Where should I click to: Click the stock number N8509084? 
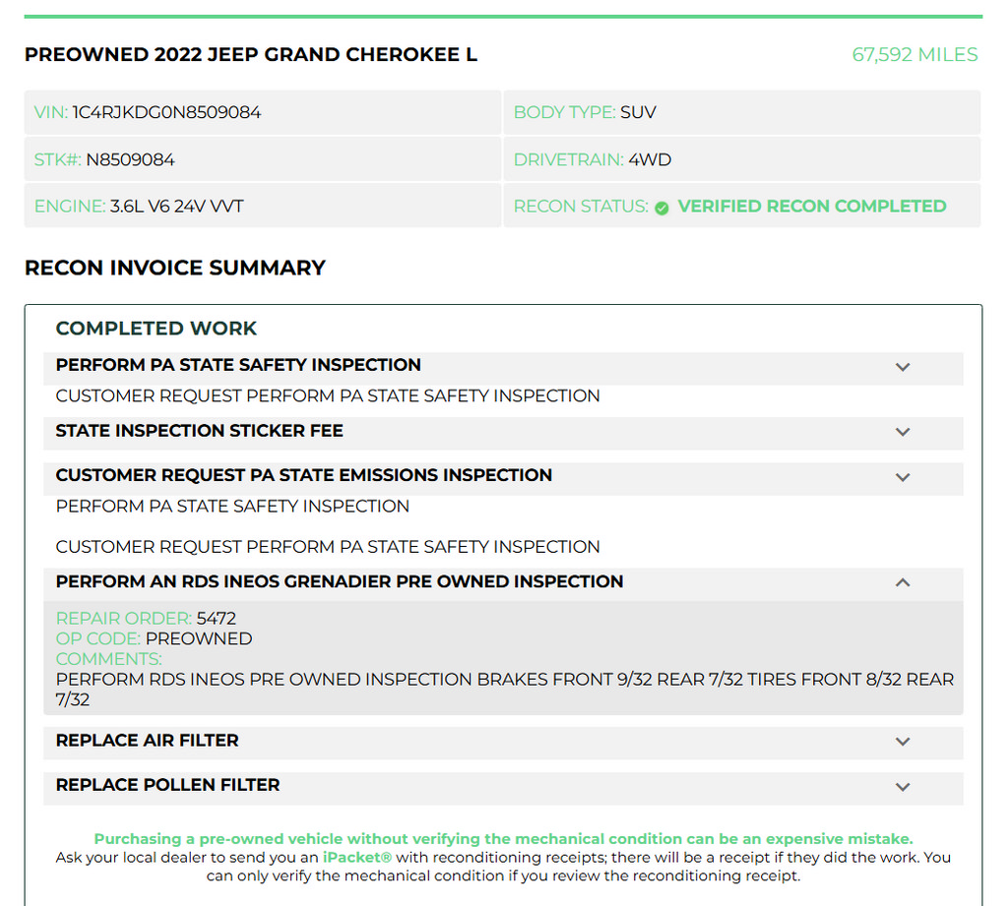[x=131, y=160]
